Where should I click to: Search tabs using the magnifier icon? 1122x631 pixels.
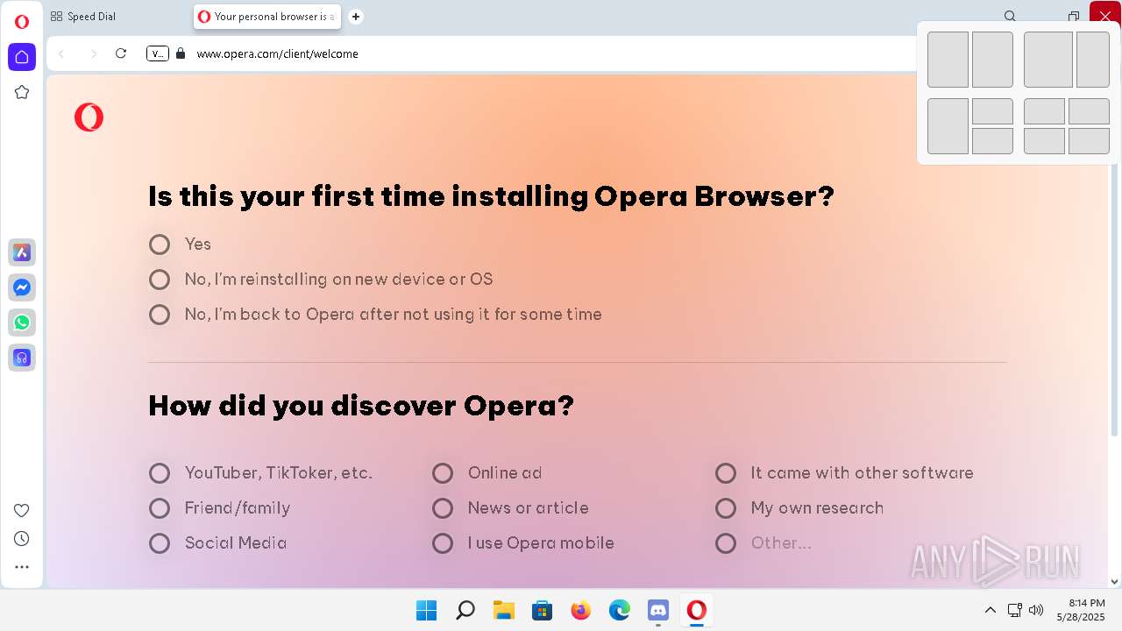tap(1010, 16)
